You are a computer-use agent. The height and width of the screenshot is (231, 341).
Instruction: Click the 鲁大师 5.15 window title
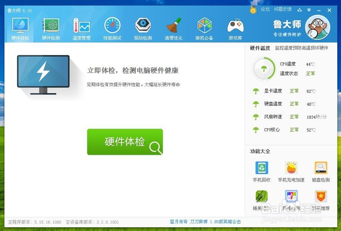pyautogui.click(x=20, y=10)
